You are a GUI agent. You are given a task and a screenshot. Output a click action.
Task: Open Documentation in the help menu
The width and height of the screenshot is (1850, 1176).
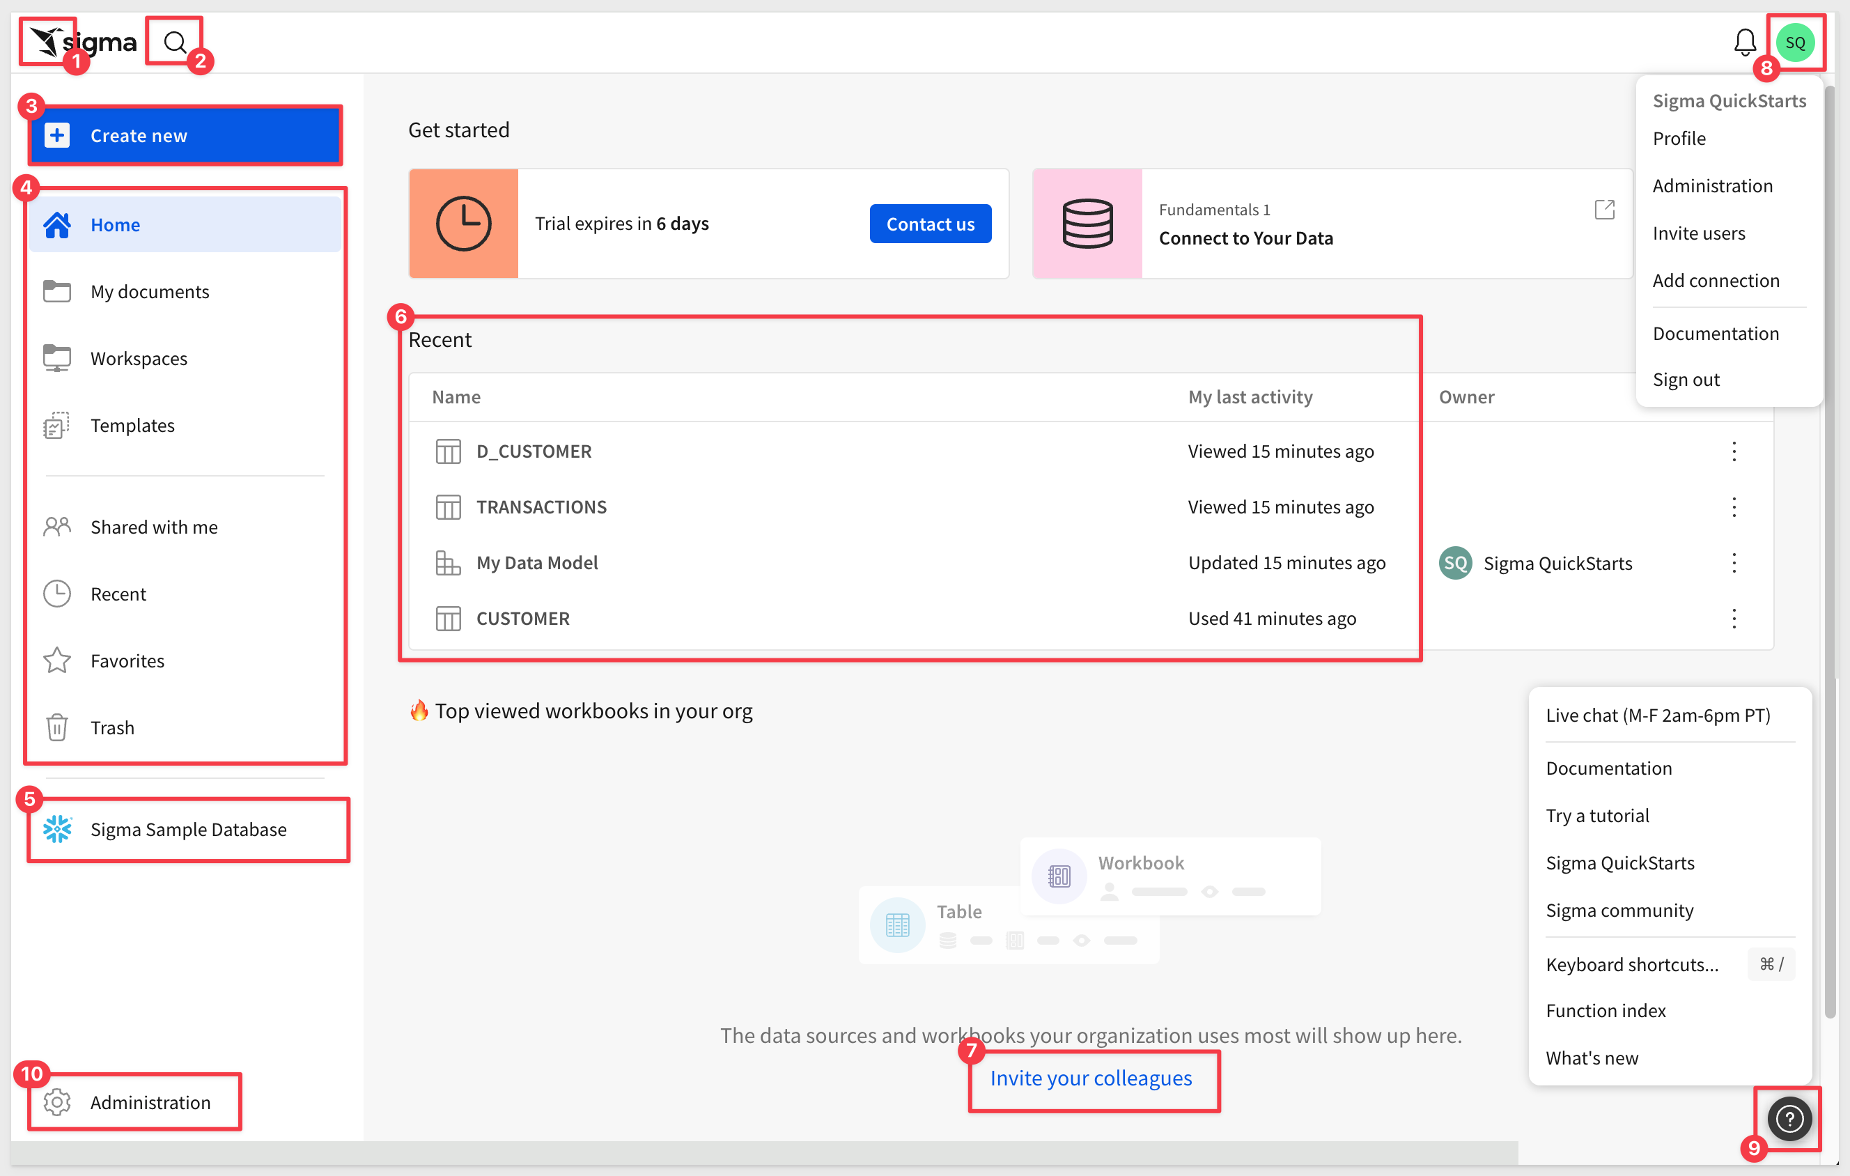click(1609, 768)
